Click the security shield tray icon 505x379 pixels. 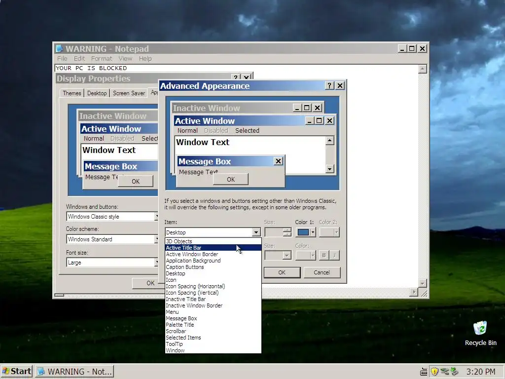point(434,372)
